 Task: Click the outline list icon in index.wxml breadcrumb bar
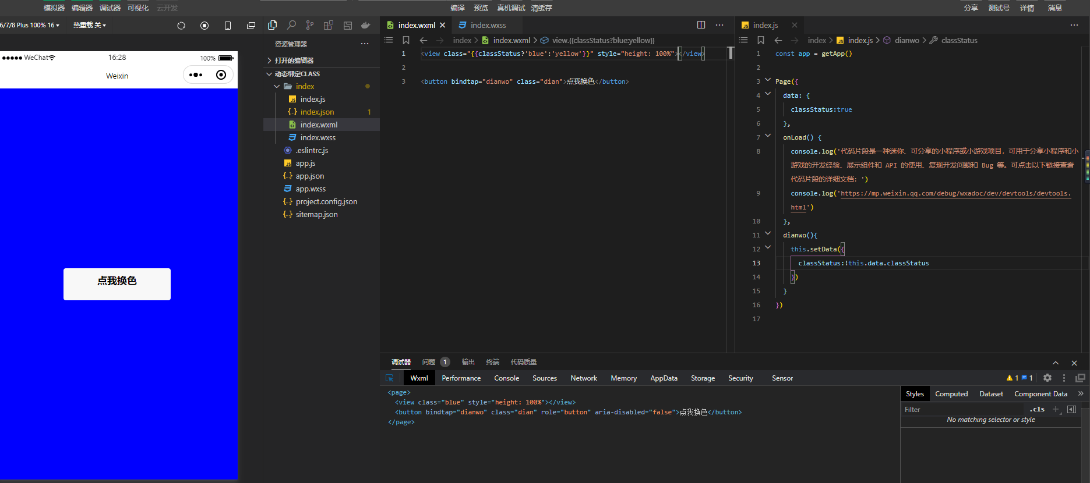389,40
